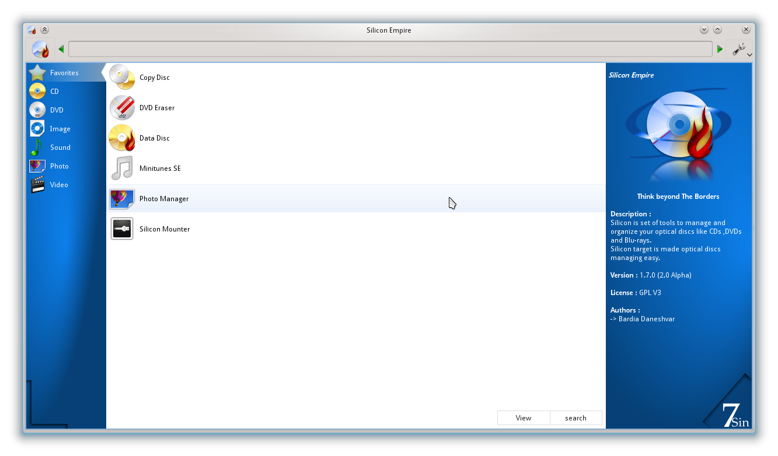This screenshot has height=456, width=778.
Task: Open the DVD Eraser app icon
Action: click(x=122, y=108)
